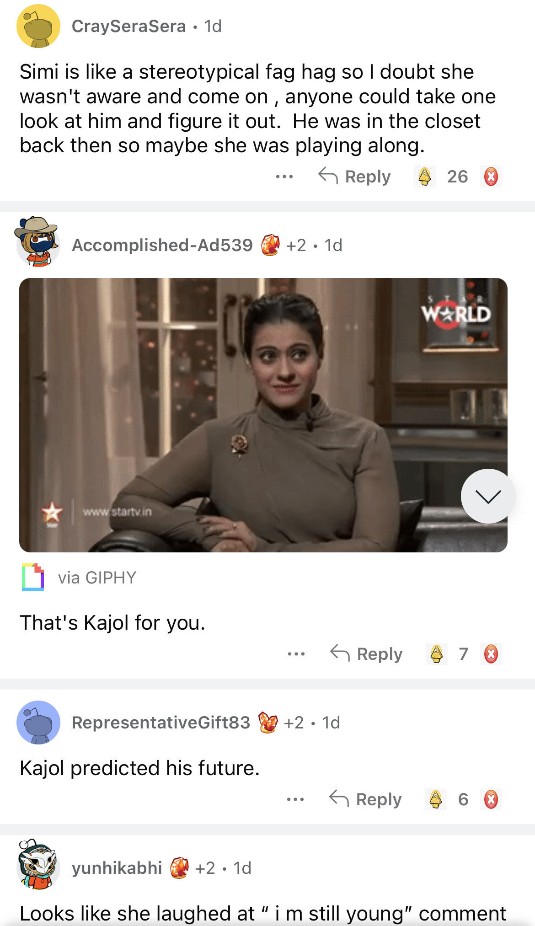Open the Kajol GIF image
535x926 pixels.
[x=263, y=415]
